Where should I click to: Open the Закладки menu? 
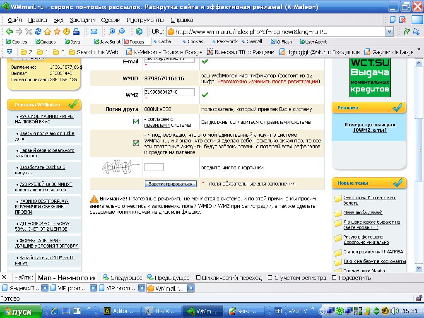coord(82,20)
